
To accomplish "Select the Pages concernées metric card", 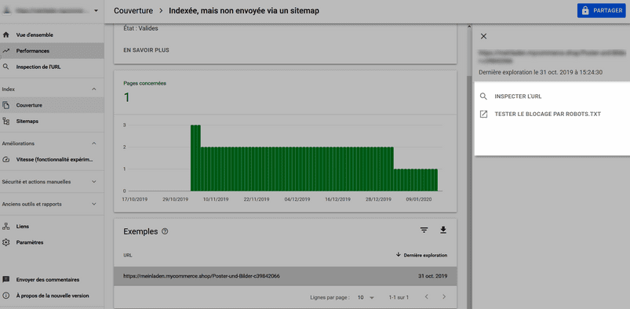I will tap(286, 92).
